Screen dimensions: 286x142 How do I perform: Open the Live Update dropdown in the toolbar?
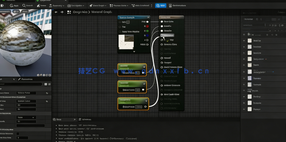(x=76, y=6)
